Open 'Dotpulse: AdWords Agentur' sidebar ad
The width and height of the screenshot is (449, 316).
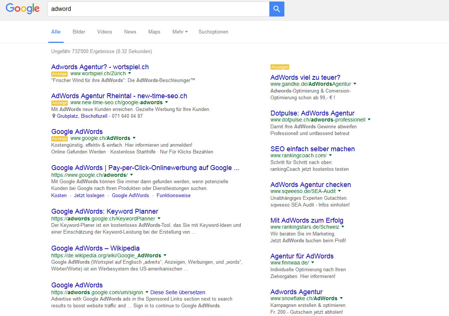312,113
